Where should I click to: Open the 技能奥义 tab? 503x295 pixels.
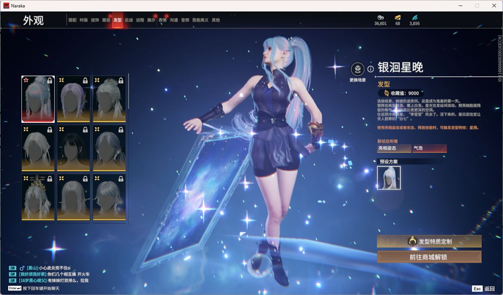click(200, 20)
